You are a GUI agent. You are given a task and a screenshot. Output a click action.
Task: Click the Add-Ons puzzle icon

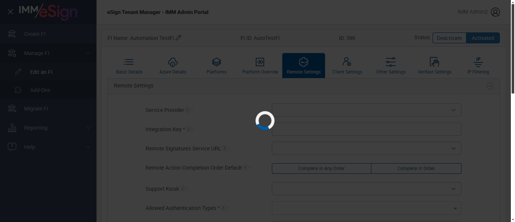[18, 90]
